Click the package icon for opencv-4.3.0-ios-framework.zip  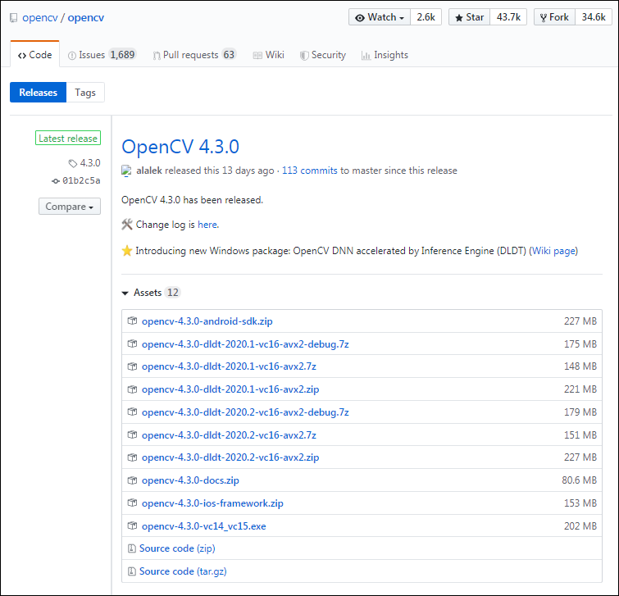[132, 503]
